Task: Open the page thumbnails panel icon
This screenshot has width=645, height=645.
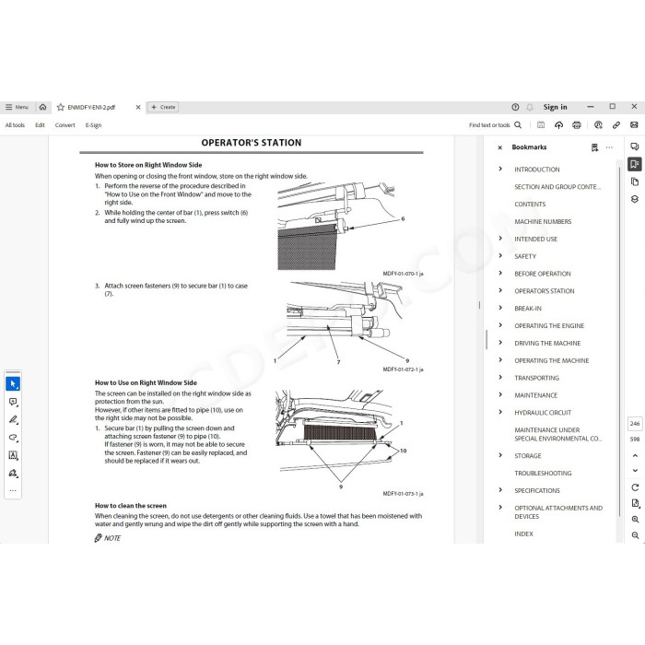Action: [635, 182]
